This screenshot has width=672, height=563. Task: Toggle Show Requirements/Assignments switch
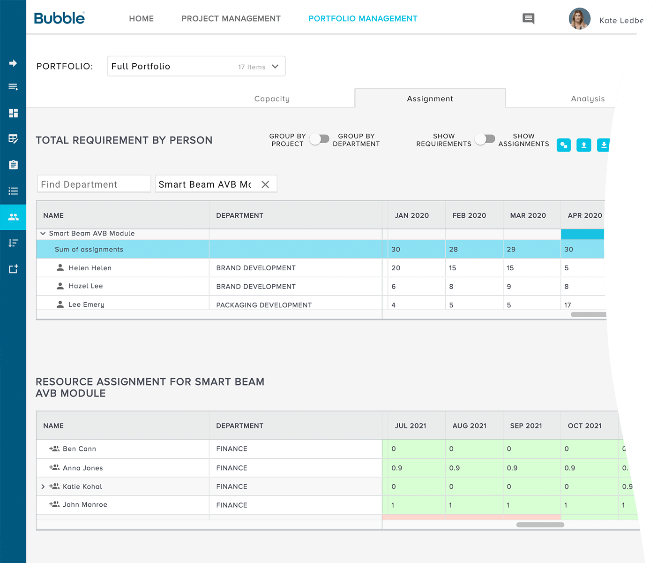pos(485,139)
